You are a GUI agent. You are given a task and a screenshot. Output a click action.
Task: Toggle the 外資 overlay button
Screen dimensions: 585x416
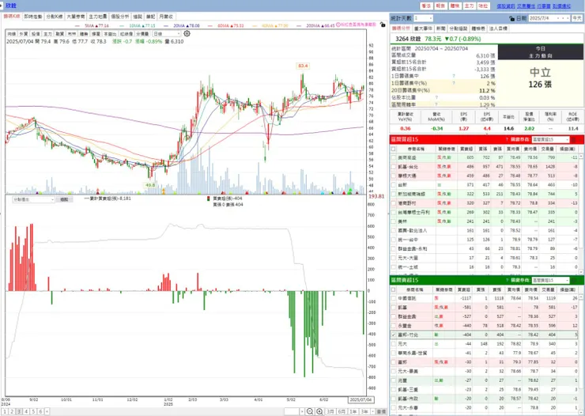tap(24, 34)
